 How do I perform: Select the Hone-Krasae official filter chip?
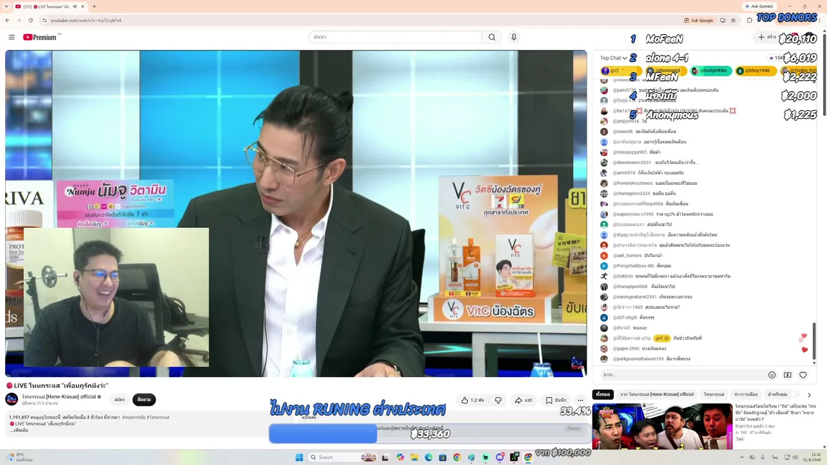(656, 395)
